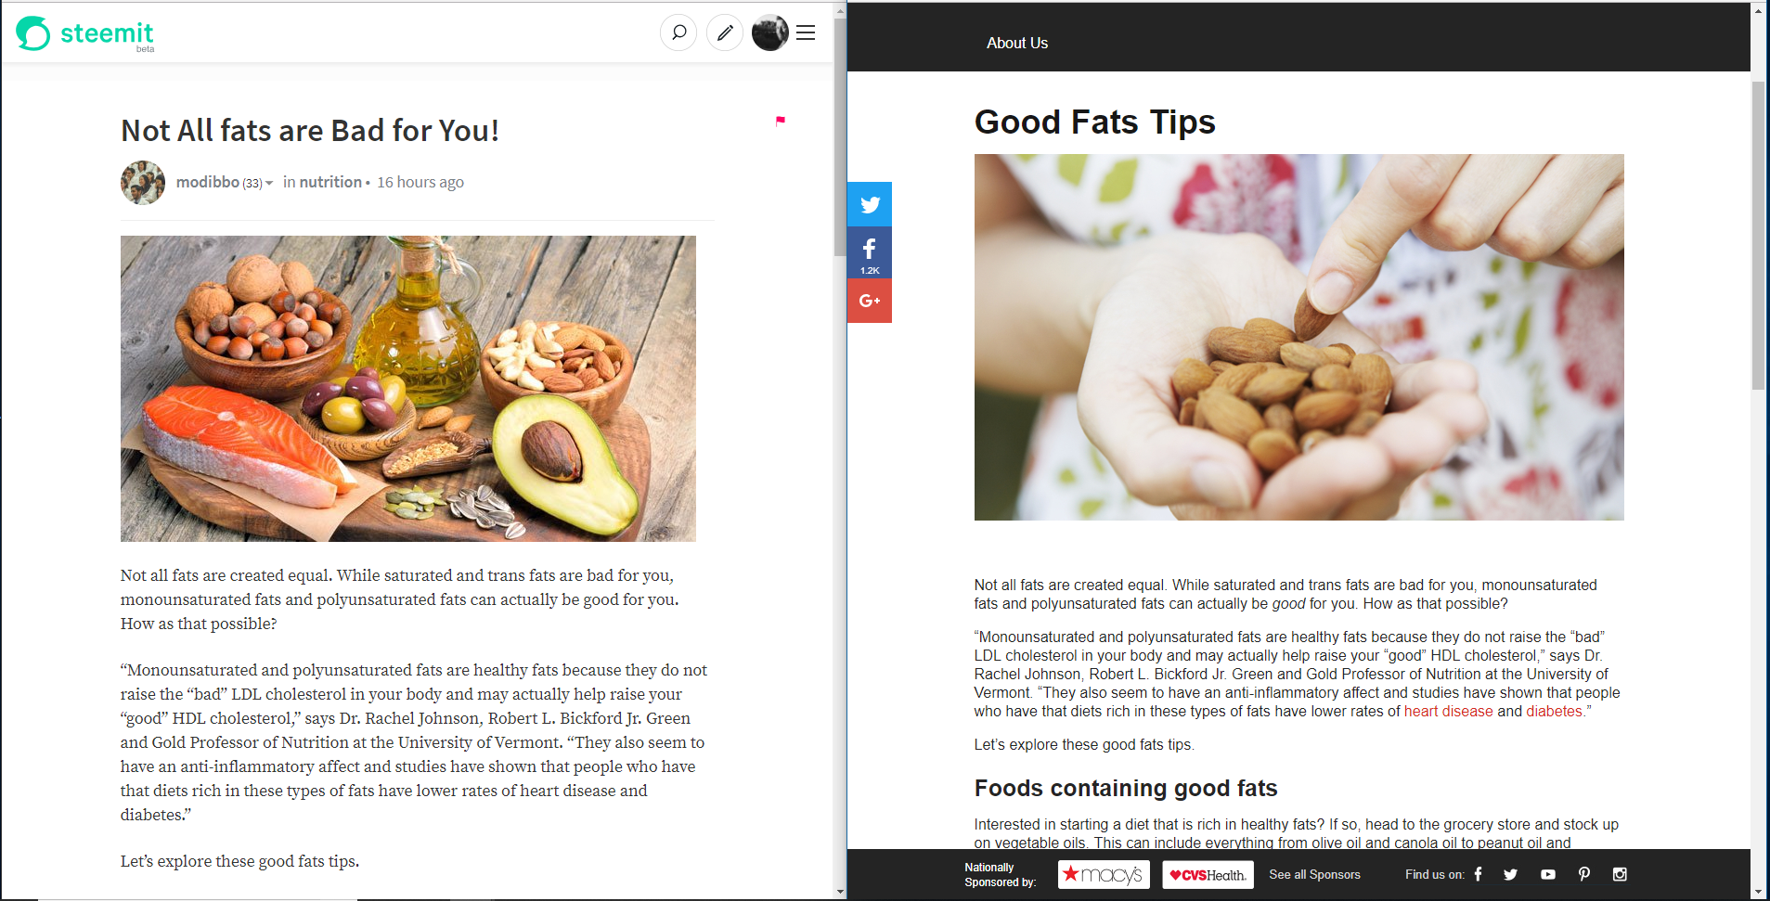Flag this post using the red flag

point(781,121)
